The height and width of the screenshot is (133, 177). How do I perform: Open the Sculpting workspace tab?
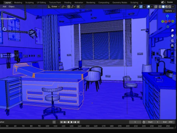[x=29, y=3]
